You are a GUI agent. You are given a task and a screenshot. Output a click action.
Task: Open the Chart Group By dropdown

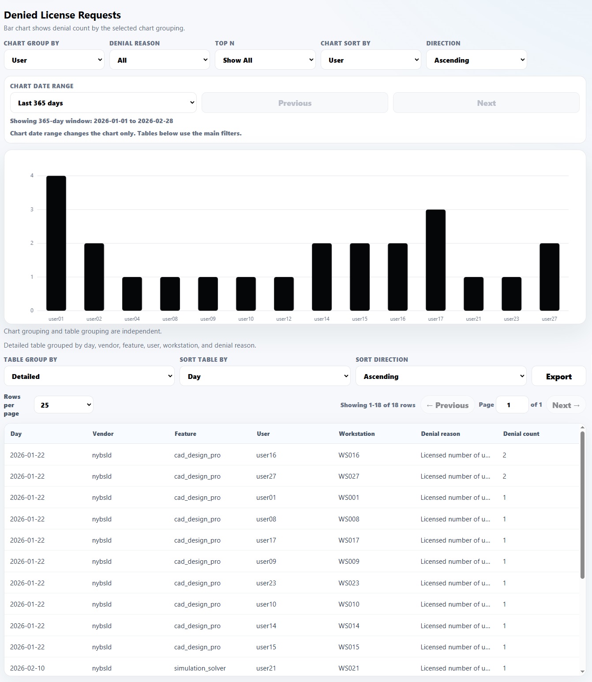54,60
